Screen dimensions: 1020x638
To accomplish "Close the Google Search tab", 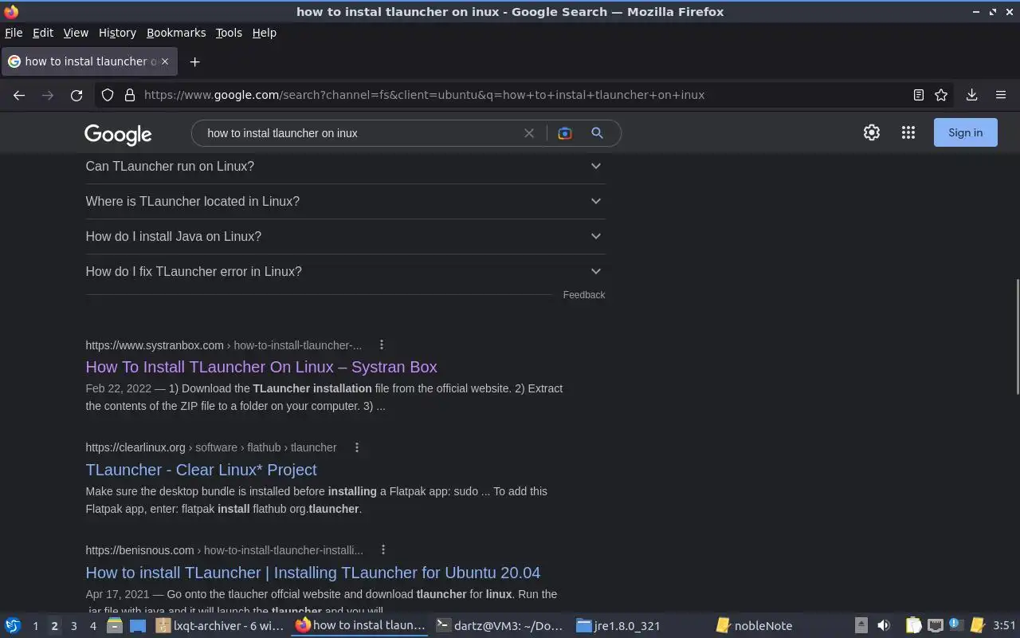I will [x=165, y=61].
